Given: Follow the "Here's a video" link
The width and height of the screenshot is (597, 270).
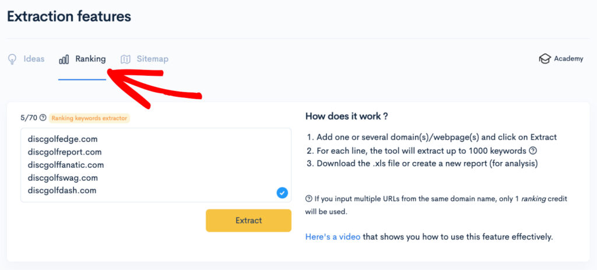Looking at the screenshot, I should coord(332,237).
